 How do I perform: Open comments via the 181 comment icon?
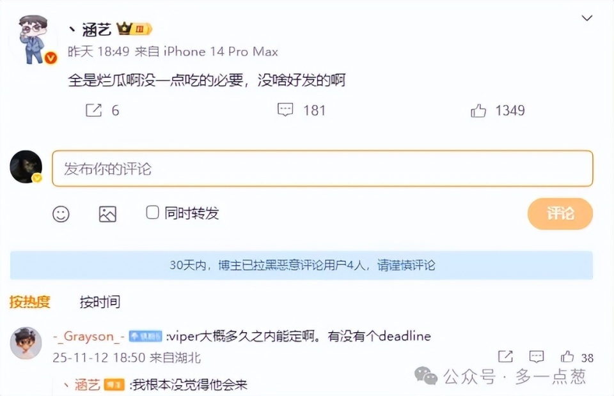click(x=285, y=110)
